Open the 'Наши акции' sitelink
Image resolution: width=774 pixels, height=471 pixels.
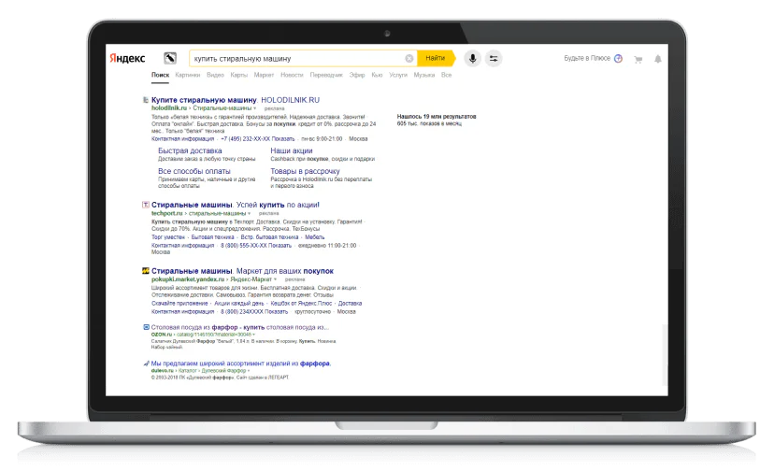pyautogui.click(x=292, y=150)
